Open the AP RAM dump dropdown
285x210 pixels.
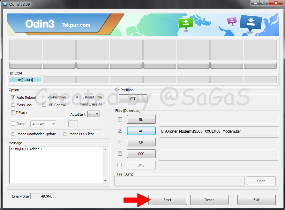[43, 124]
